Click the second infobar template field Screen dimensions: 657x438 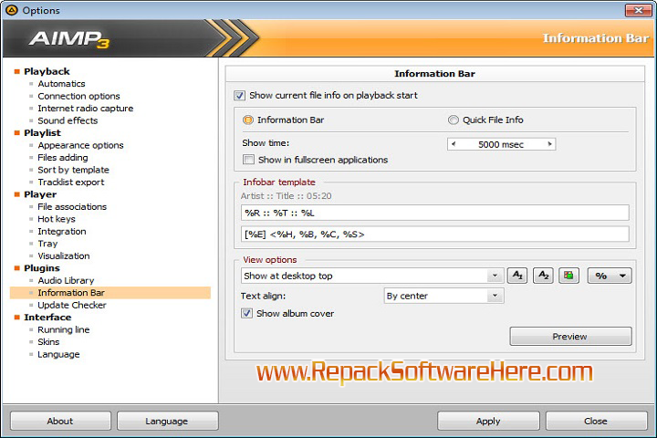(x=435, y=234)
